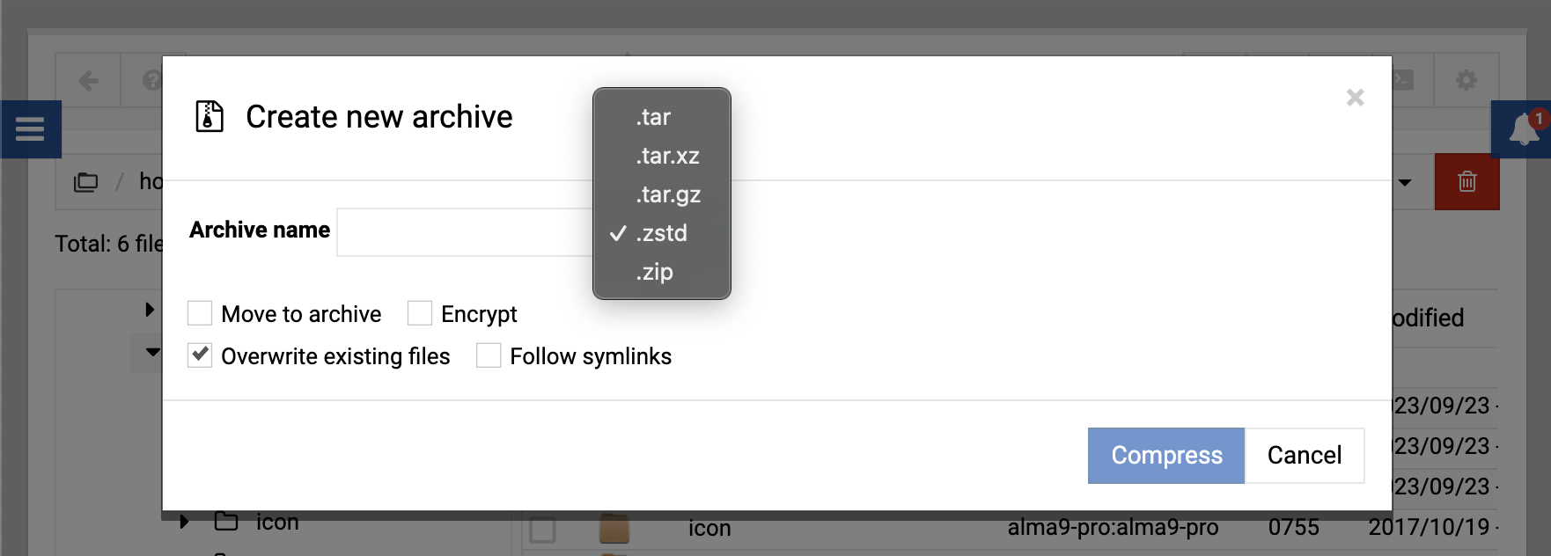Select .tar.xz from the extension menu

pyautogui.click(x=666, y=156)
